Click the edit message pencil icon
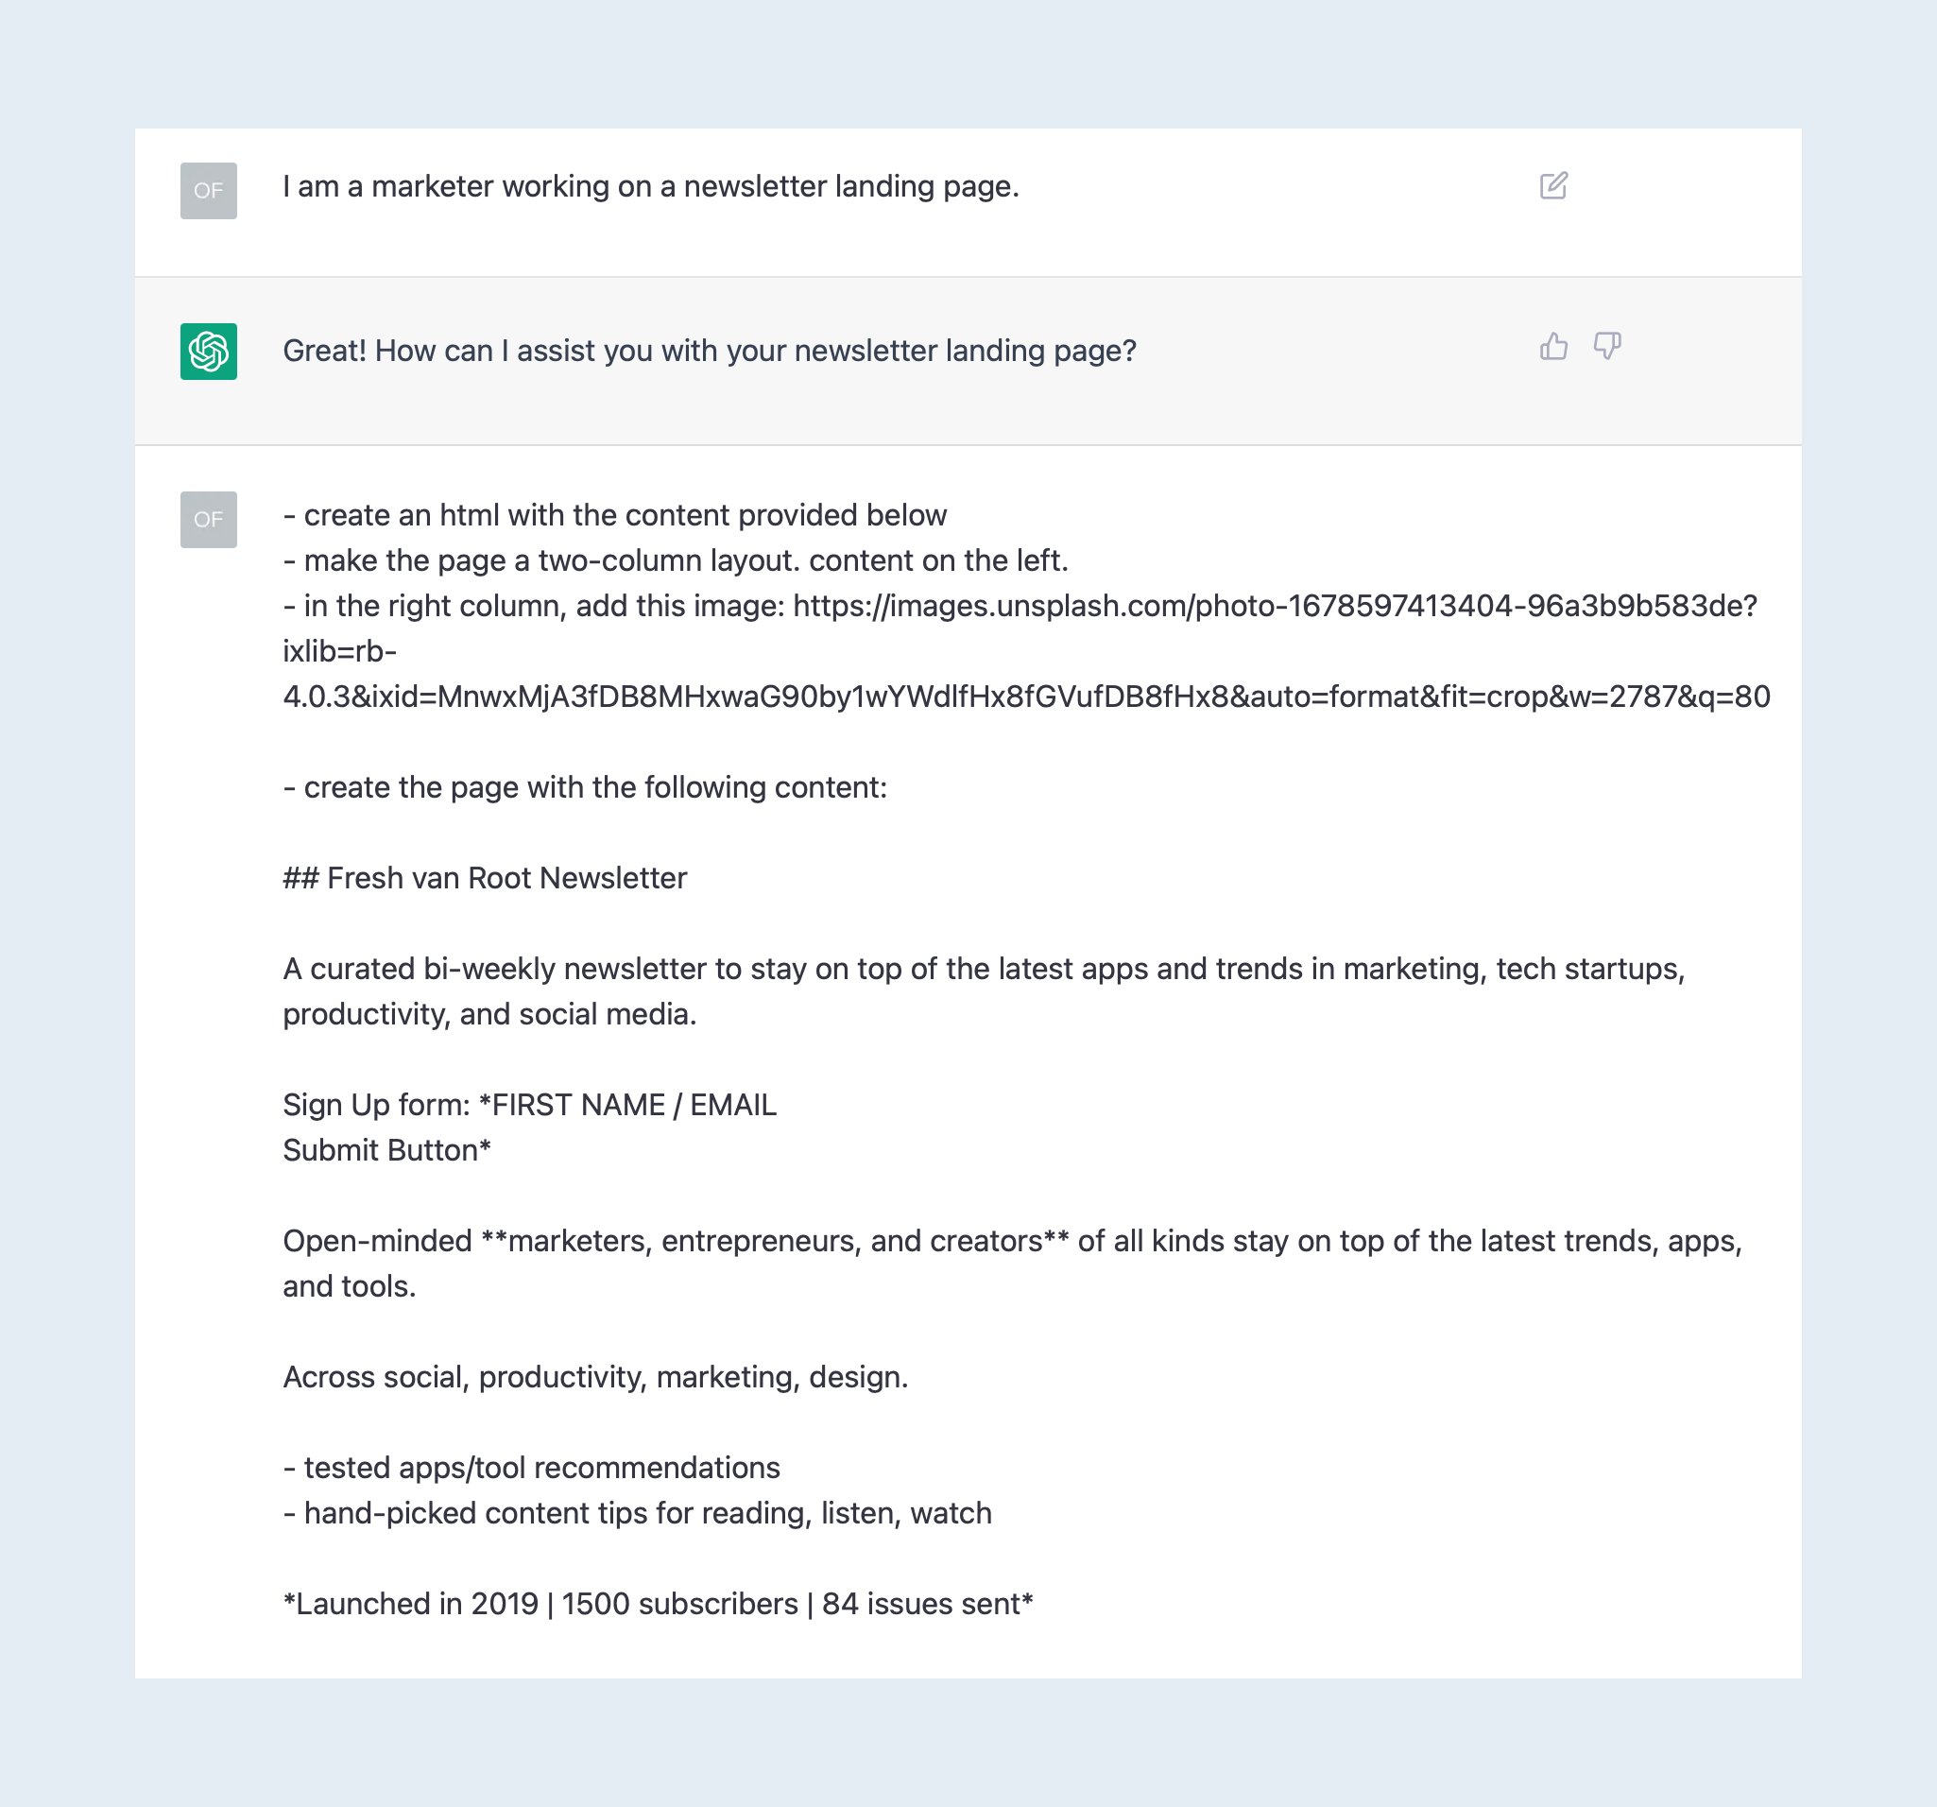 (1553, 185)
